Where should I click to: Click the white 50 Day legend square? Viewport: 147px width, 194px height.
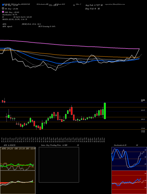[3, 9]
